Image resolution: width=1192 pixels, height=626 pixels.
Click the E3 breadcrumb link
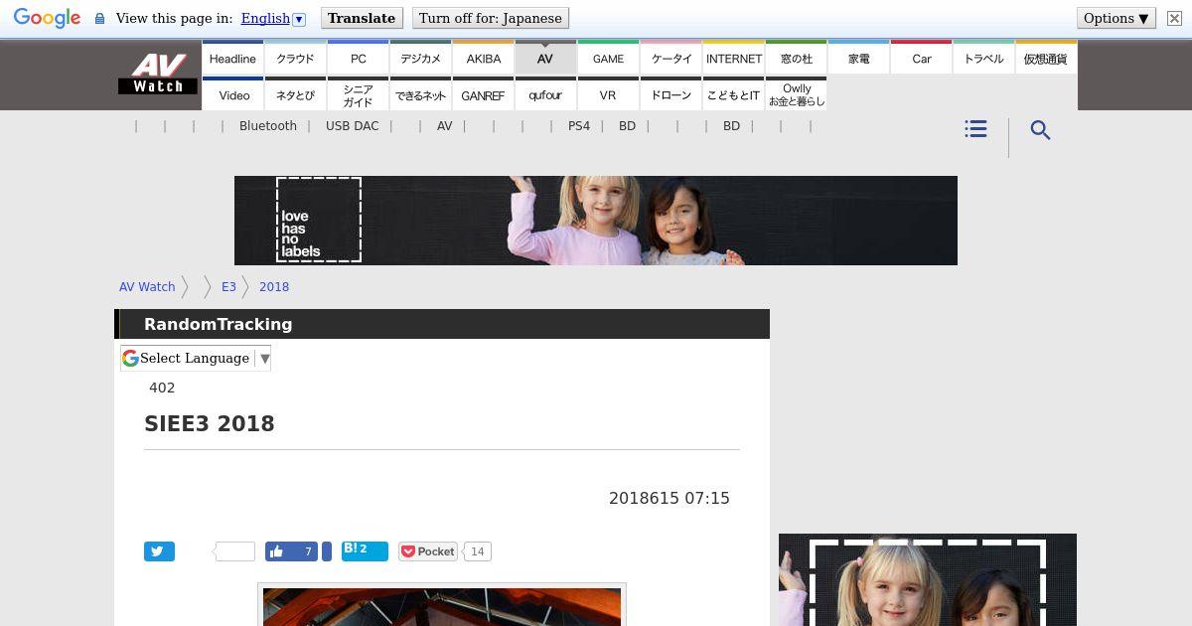(228, 287)
